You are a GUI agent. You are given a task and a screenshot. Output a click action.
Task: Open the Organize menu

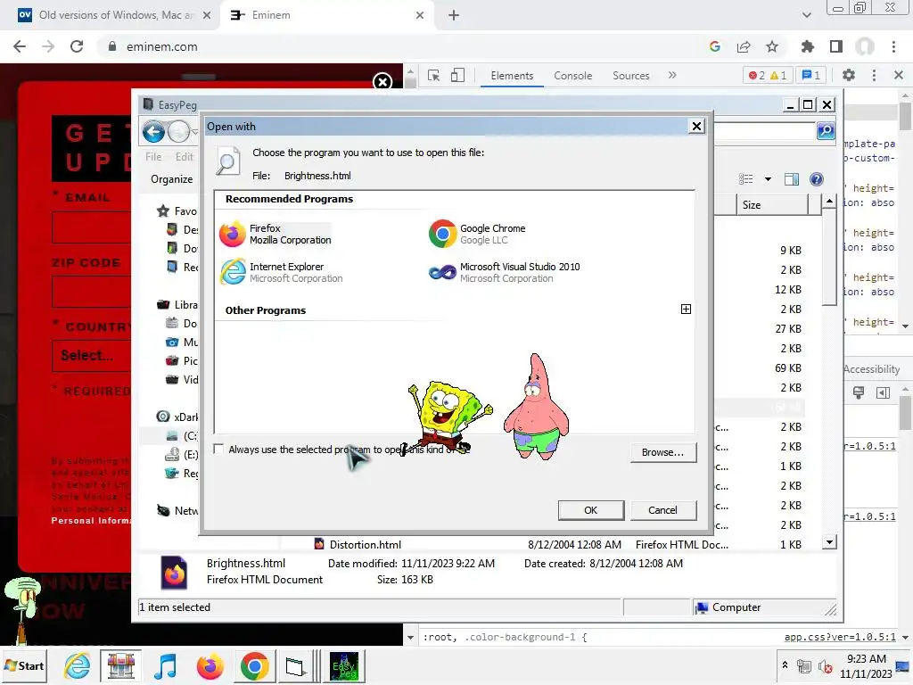[x=172, y=178]
